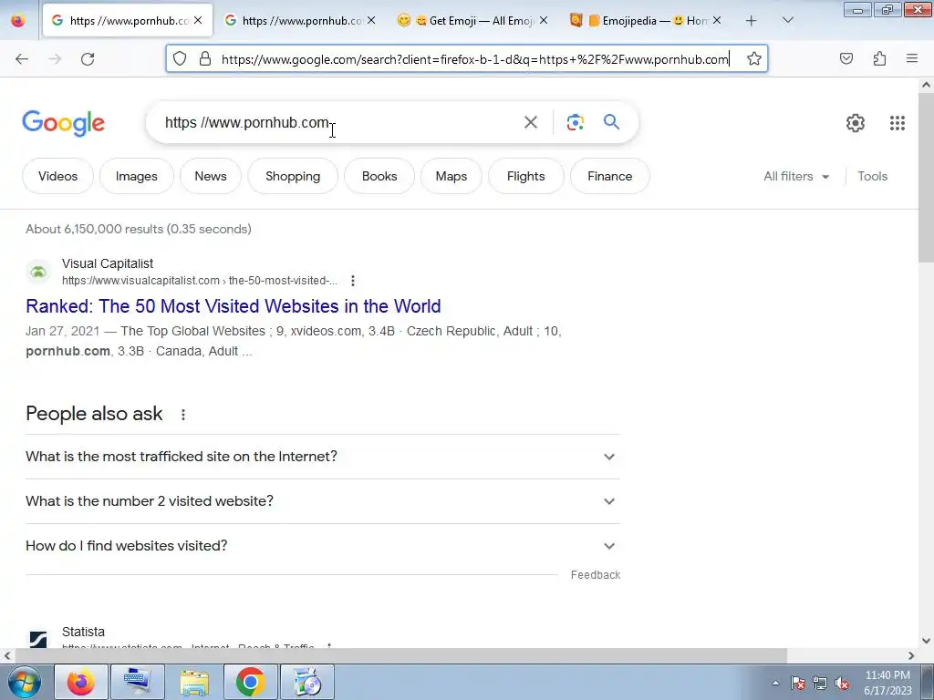Clear the Google search box with X

[x=531, y=122]
